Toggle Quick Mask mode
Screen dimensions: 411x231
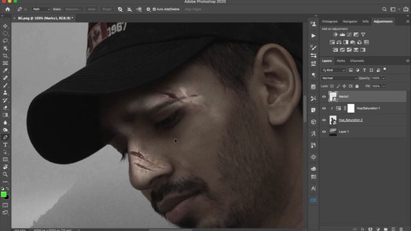(5, 205)
